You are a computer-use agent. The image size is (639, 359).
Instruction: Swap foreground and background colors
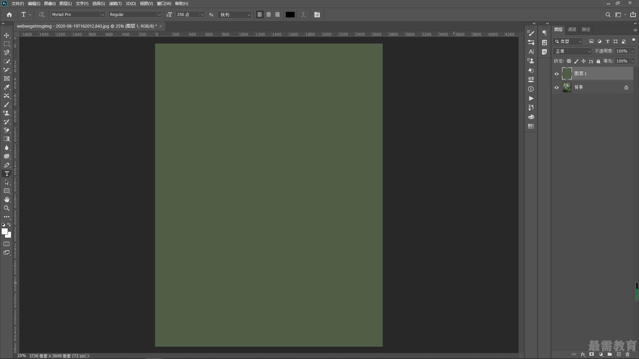pos(9,225)
